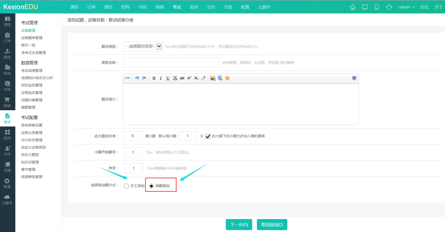The width and height of the screenshot is (445, 232).
Task: Go to 云服务 in top navigation
Action: (x=264, y=7)
